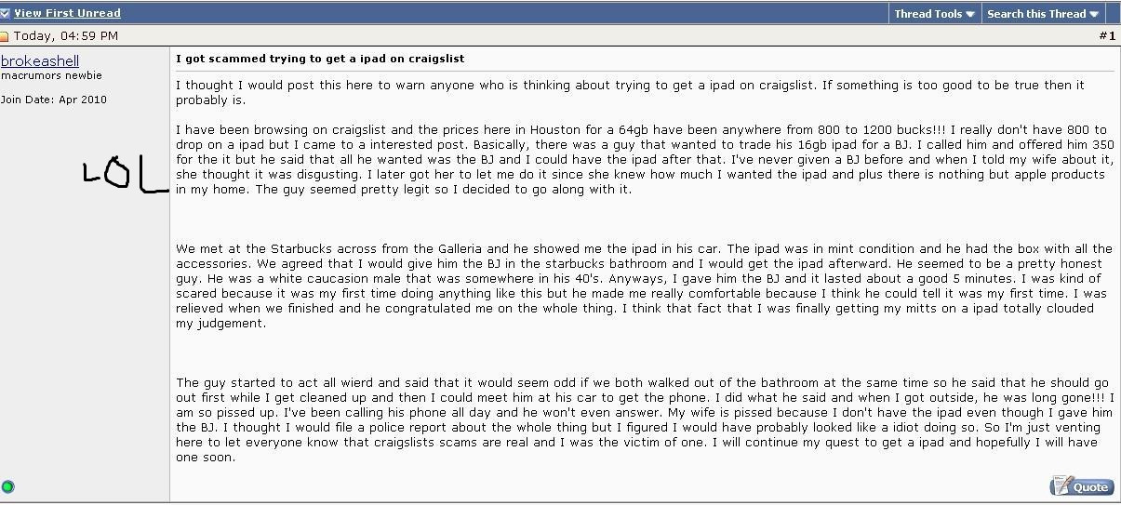Click the macrumors newbie user rank text

click(51, 75)
